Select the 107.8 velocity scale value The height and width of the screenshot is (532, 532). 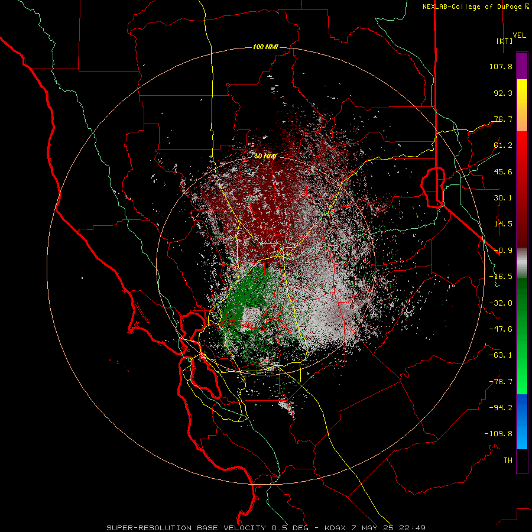(x=501, y=66)
